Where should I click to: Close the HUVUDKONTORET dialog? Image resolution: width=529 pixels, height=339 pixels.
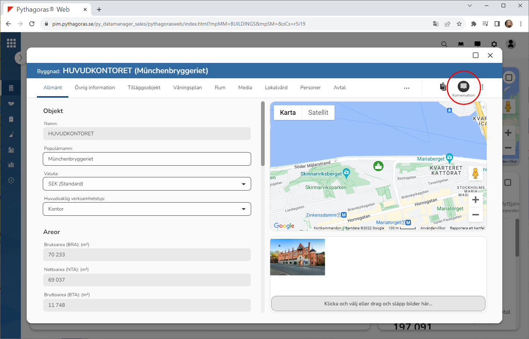(x=490, y=55)
